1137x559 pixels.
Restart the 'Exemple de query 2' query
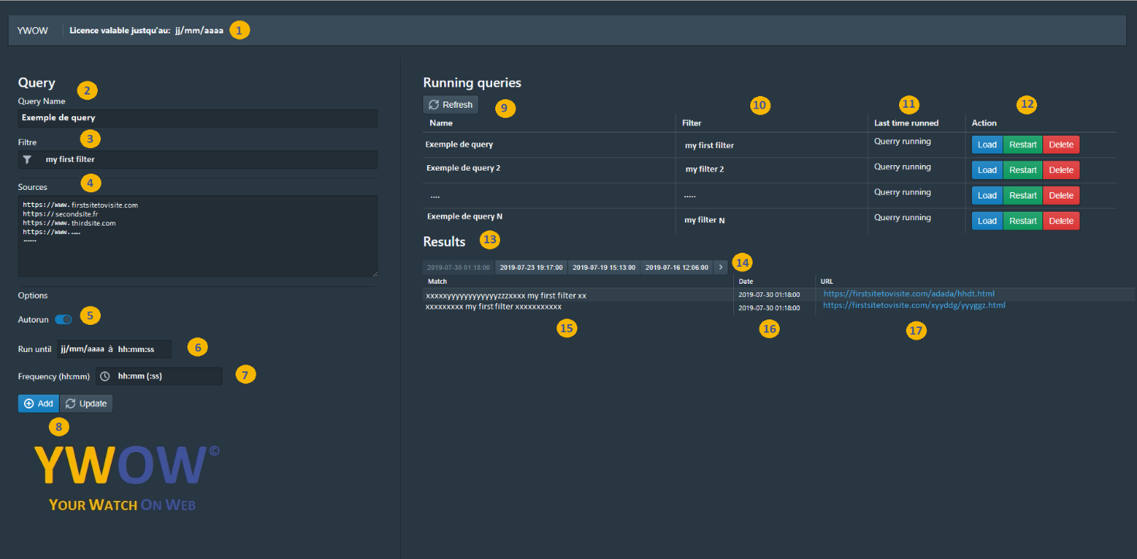coord(1022,171)
